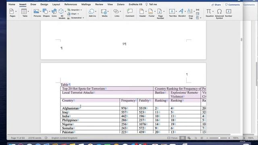Image resolution: width=258 pixels, height=145 pixels.
Task: Adjust the zoom slider handle
Action: 219,138
